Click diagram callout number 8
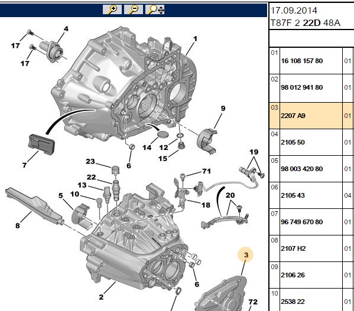 (x=17, y=225)
